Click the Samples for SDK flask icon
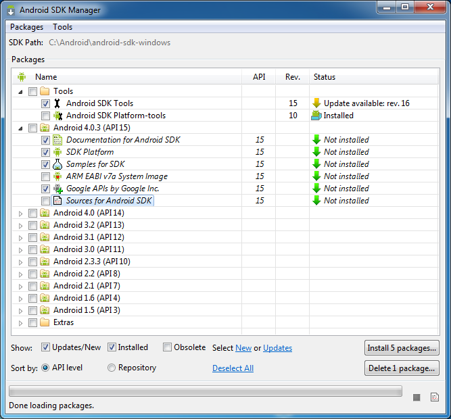 click(57, 164)
